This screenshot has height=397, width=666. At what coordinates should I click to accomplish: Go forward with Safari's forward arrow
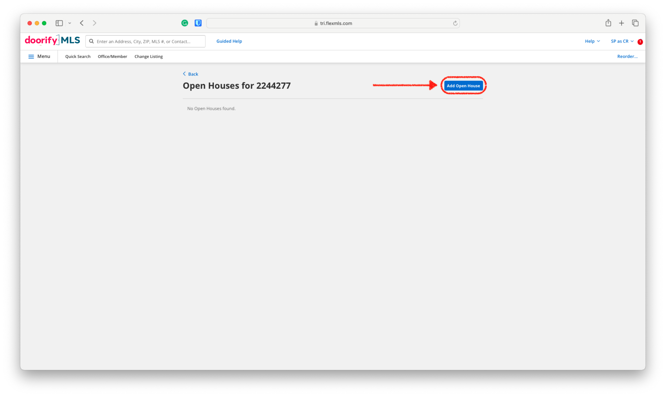[95, 23]
